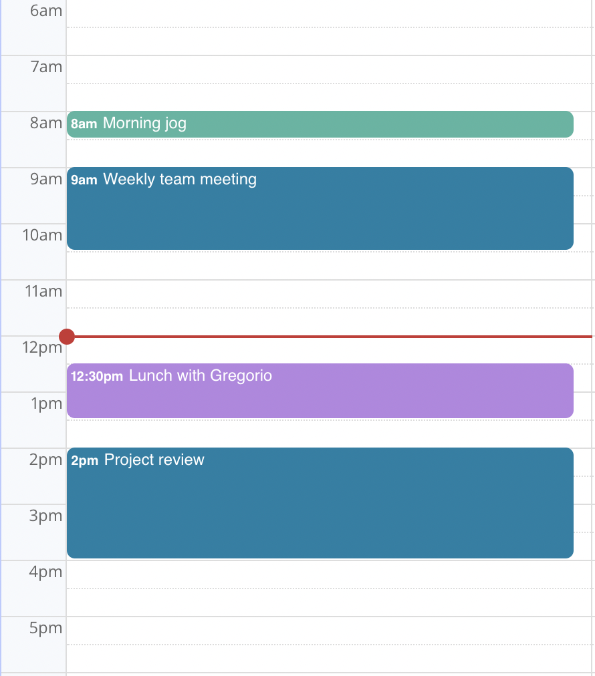Click the 2pm label inside Project review
This screenshot has width=595, height=676.
coord(84,460)
